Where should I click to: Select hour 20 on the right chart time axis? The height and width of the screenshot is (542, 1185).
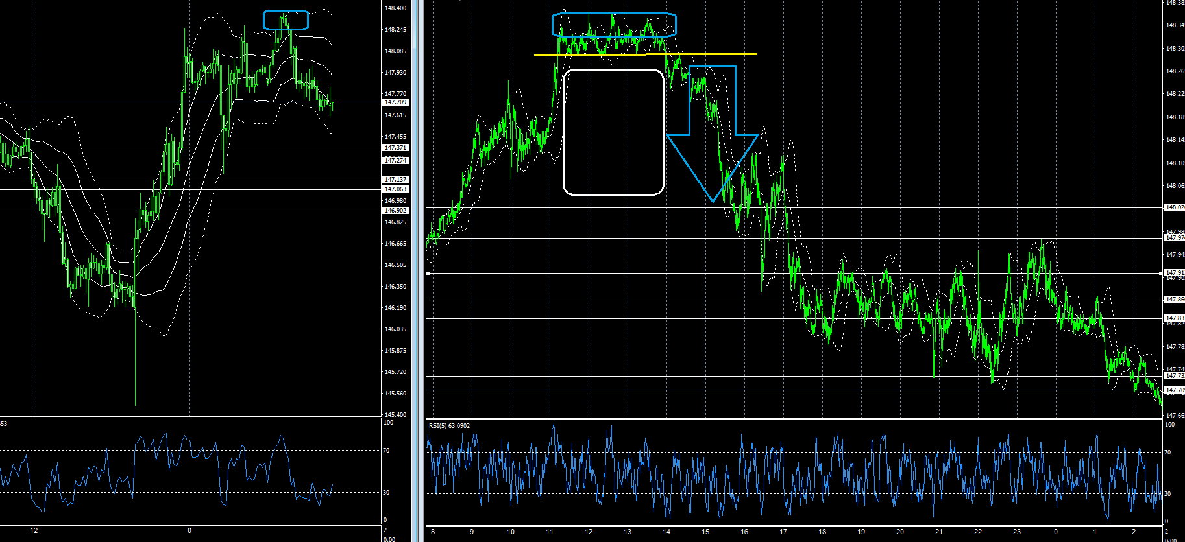(900, 532)
